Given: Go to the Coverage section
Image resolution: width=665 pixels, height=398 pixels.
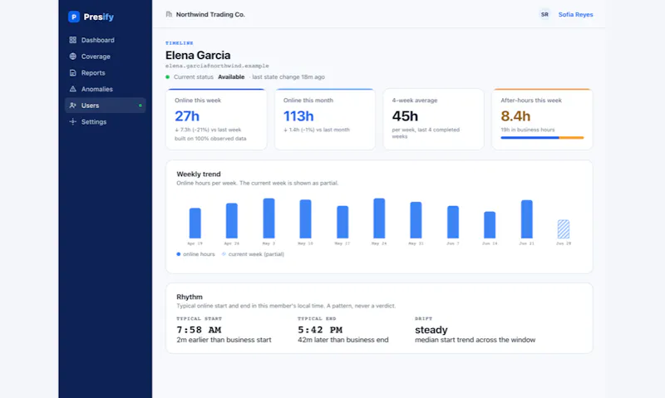Looking at the screenshot, I should (106, 57).
